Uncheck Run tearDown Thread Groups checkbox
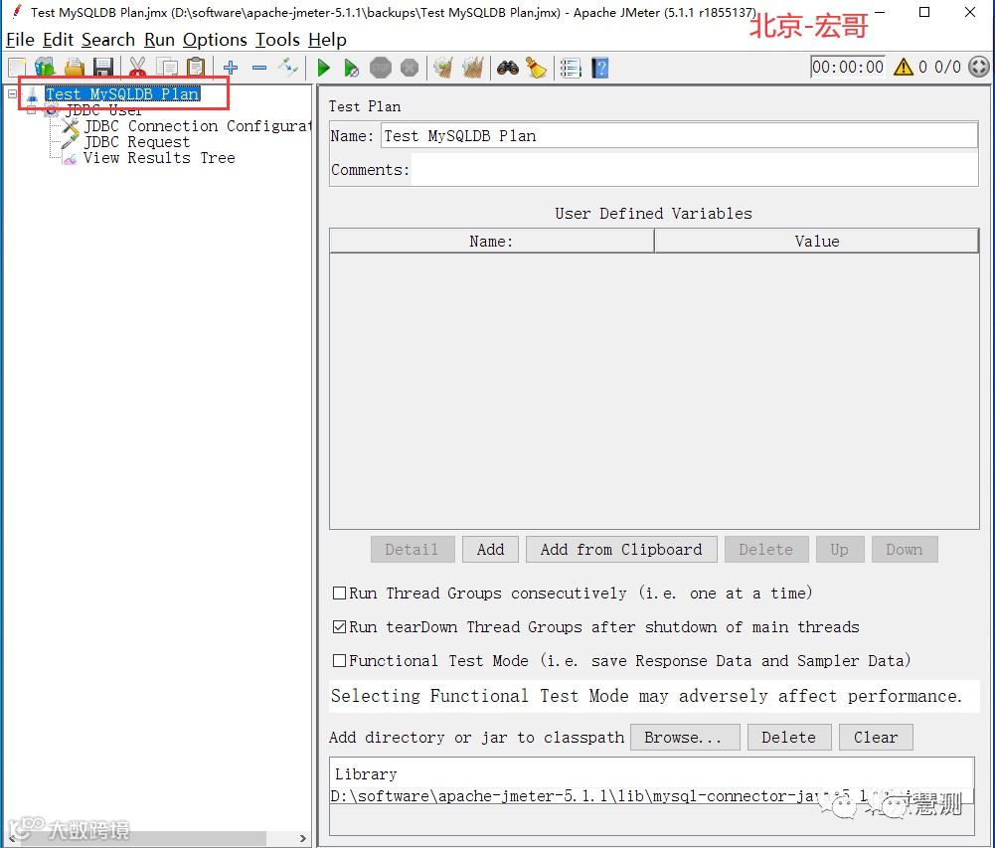 tap(340, 627)
